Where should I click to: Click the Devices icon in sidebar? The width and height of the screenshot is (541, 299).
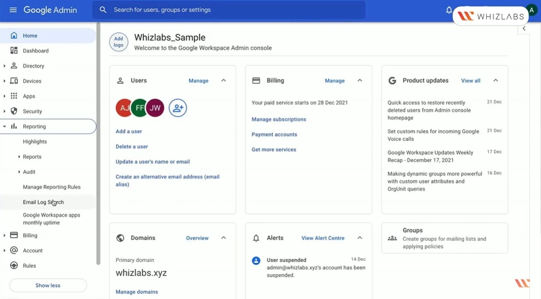(14, 81)
